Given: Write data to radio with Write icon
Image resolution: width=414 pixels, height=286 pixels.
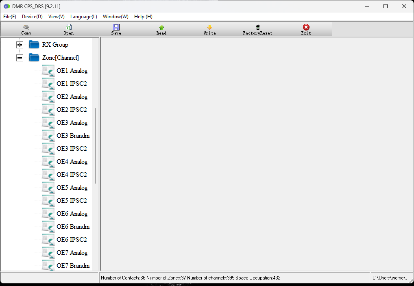Looking at the screenshot, I should coord(209,27).
